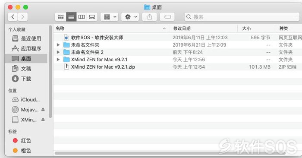Expand the 未命名文件夹 2 folder triangle
The image size is (302, 158).
click(x=58, y=52)
